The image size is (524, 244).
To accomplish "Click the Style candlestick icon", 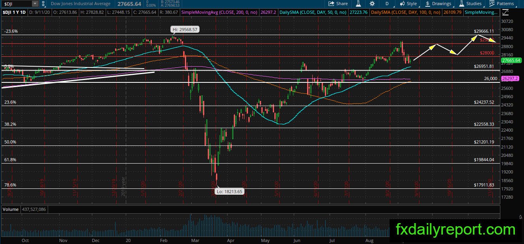I will (403, 4).
